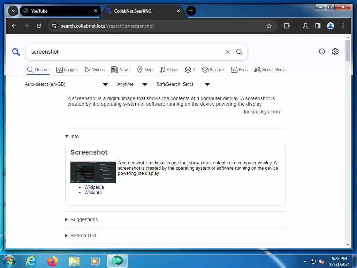Open the tab search dropdown arrow
The image size is (357, 268).
tap(13, 11)
